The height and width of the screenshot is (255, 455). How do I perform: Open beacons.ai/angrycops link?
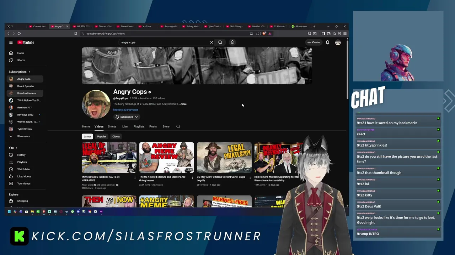click(125, 110)
